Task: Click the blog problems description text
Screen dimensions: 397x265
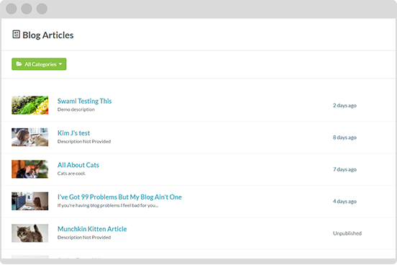Action: (108, 205)
